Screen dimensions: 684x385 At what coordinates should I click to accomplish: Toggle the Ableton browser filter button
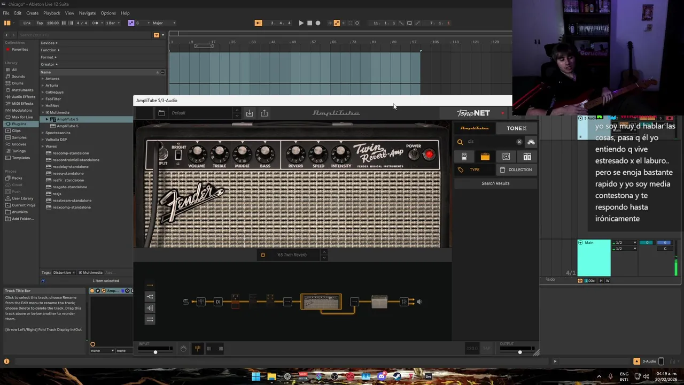pos(156,35)
